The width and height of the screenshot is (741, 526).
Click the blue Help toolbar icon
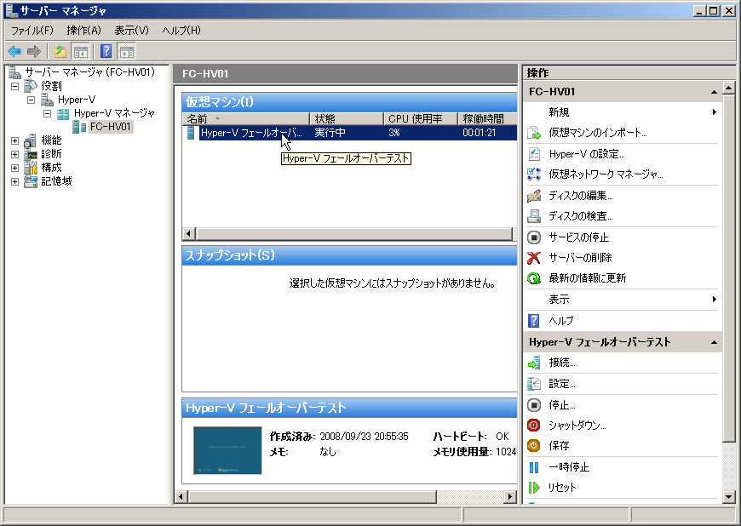pos(106,51)
